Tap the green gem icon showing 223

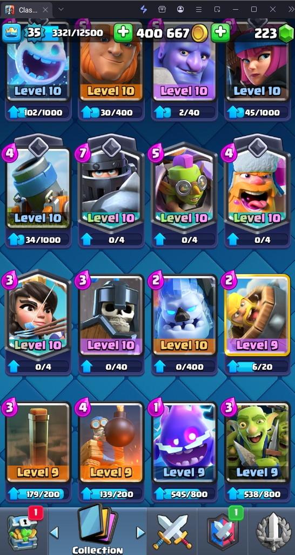[286, 33]
